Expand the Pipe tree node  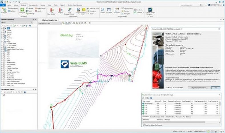click(x=2, y=28)
